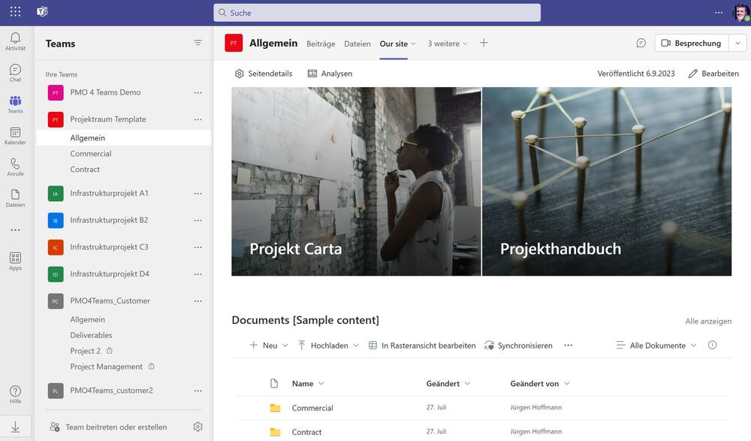Open the Apps section
The width and height of the screenshot is (751, 441).
14,259
